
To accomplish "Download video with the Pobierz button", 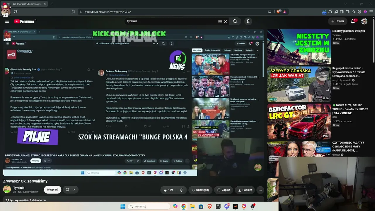I will [245, 190].
